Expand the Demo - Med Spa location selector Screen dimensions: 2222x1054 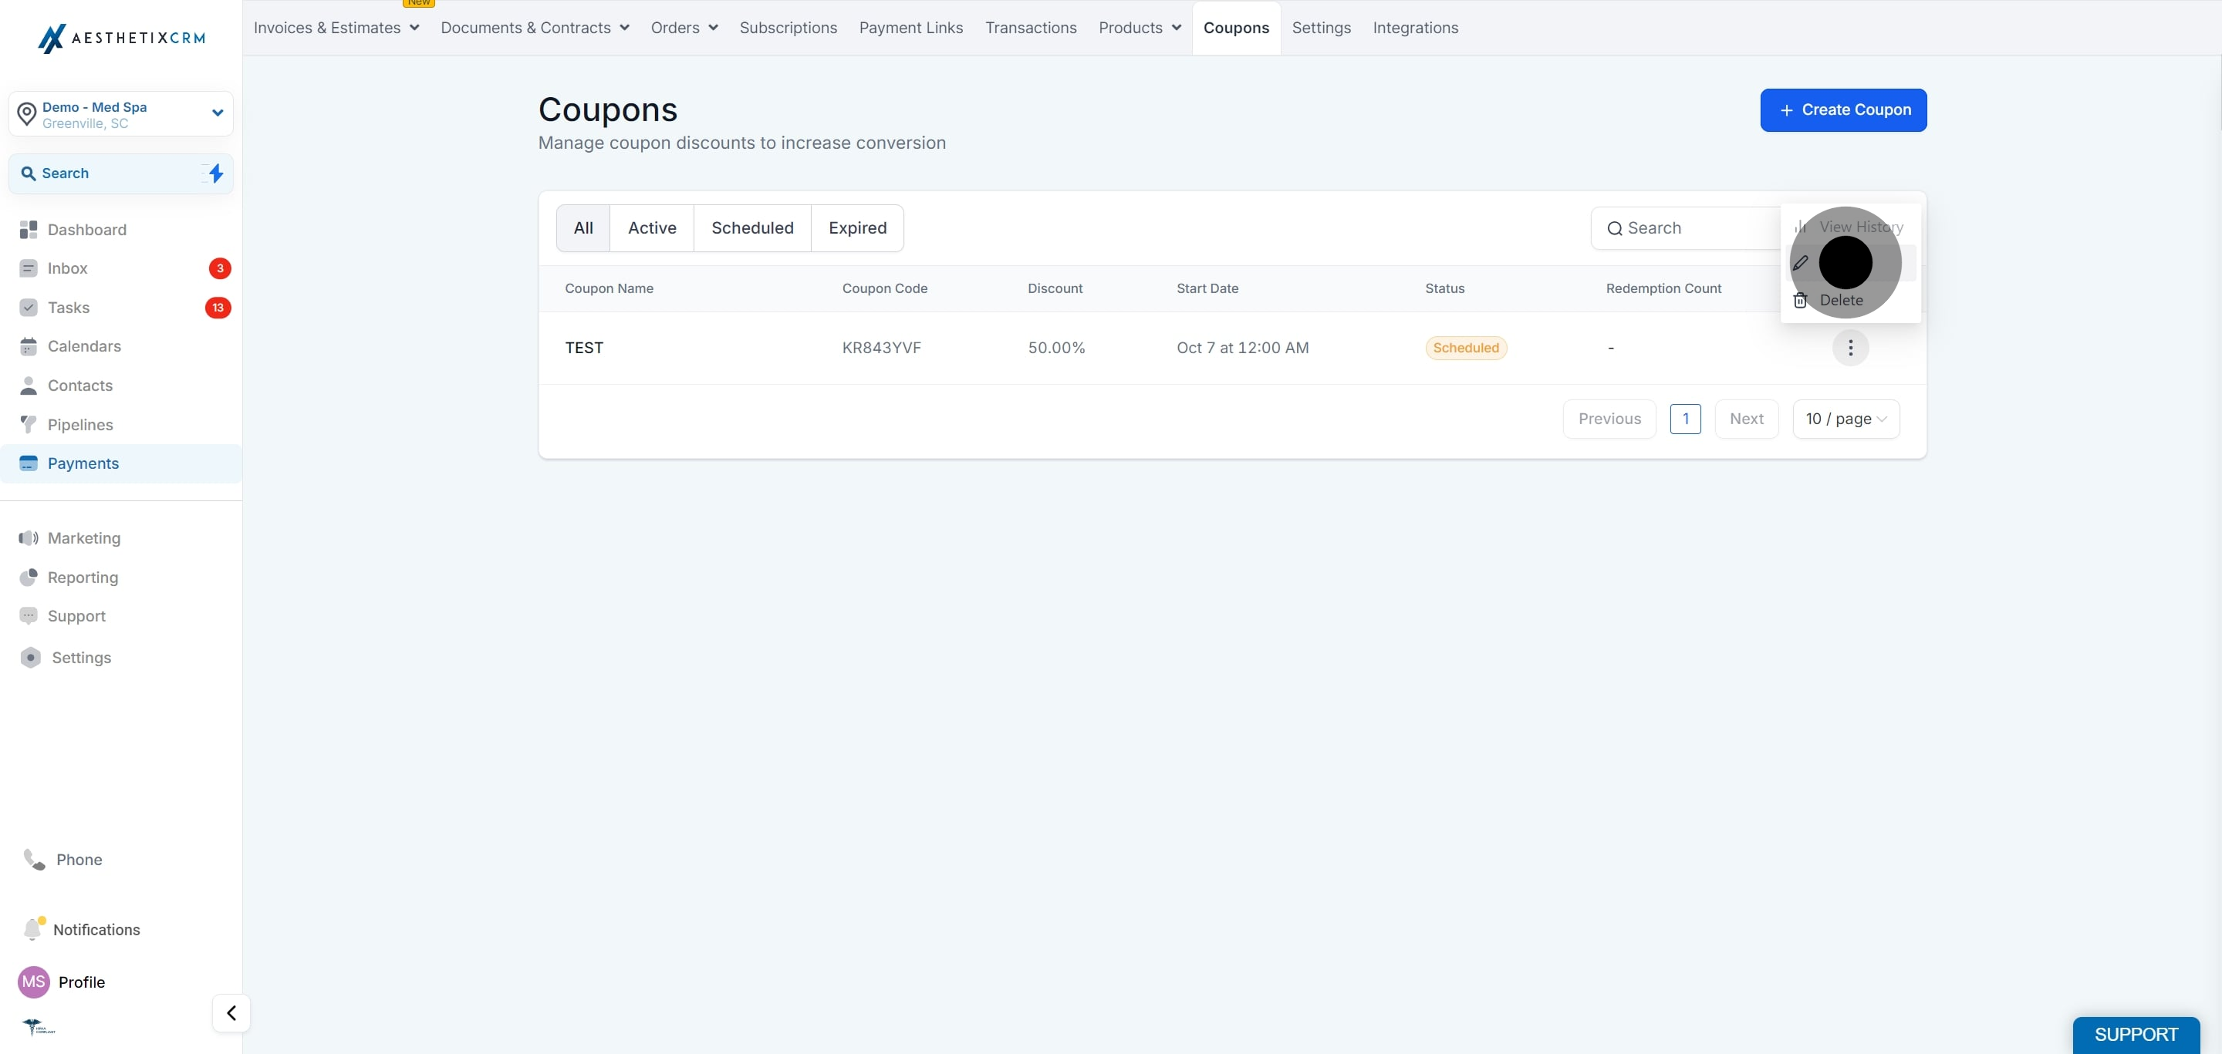[x=121, y=114]
